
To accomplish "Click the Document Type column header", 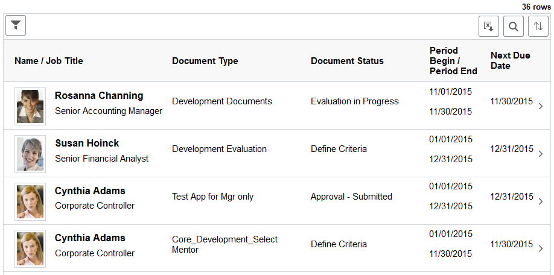I will coord(205,61).
